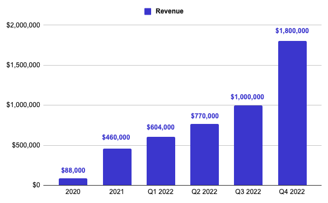Click the $2,000,000 y-axis label
This screenshot has width=328, height=203.
23,25
